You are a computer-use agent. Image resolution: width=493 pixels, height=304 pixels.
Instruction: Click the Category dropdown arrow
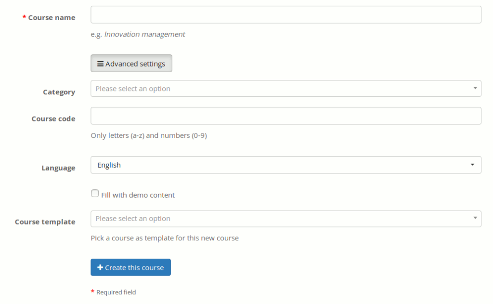[474, 88]
